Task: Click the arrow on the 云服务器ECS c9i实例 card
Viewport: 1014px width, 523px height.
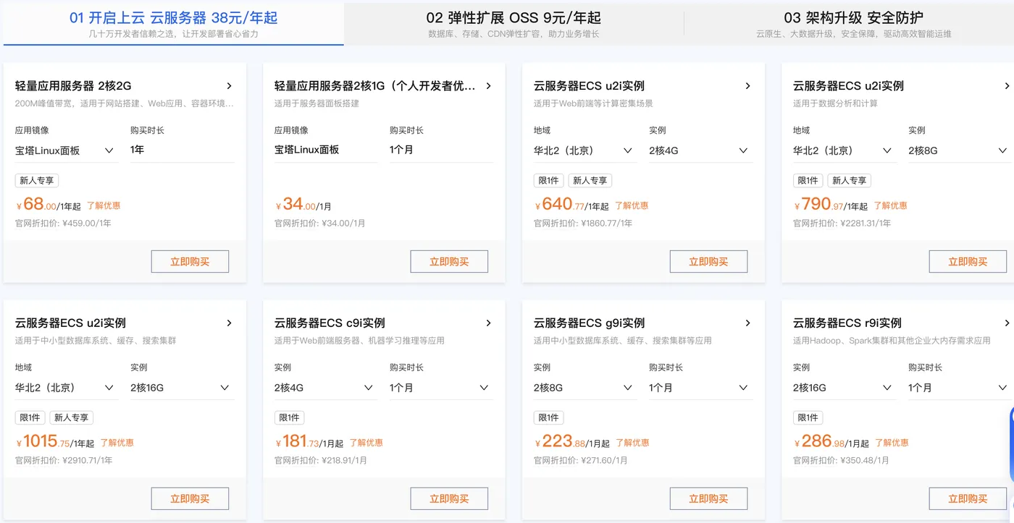Action: click(x=488, y=323)
